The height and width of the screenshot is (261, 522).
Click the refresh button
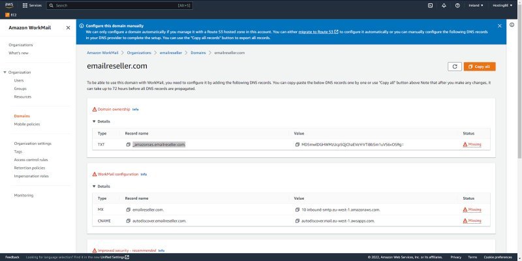coord(454,67)
